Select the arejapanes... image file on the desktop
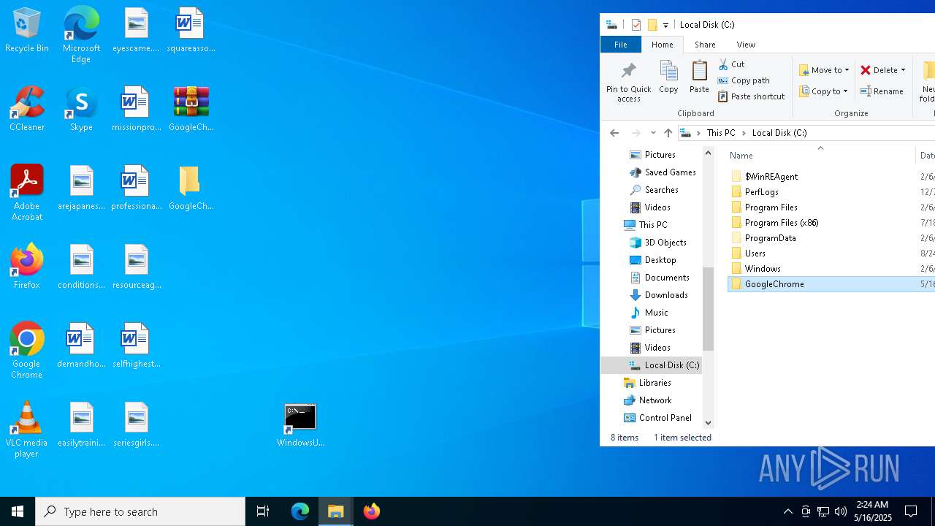 (81, 188)
